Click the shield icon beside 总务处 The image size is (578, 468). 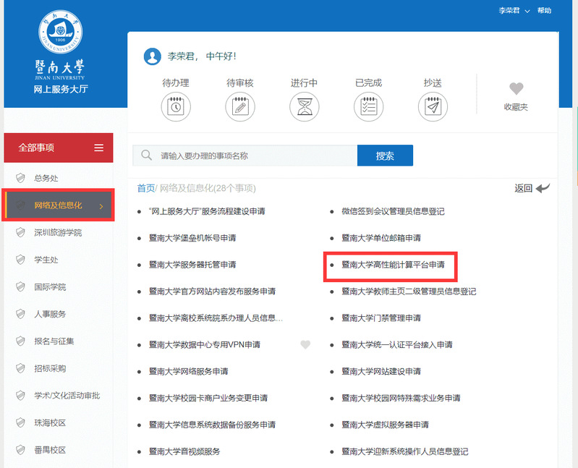tap(21, 178)
